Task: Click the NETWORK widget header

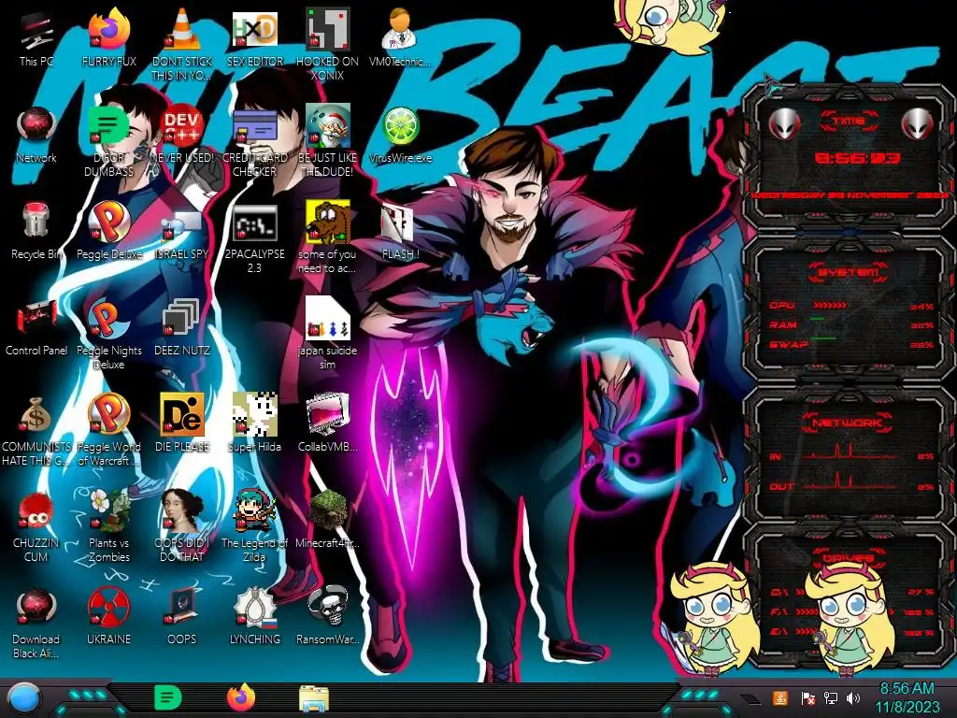Action: coord(847,423)
